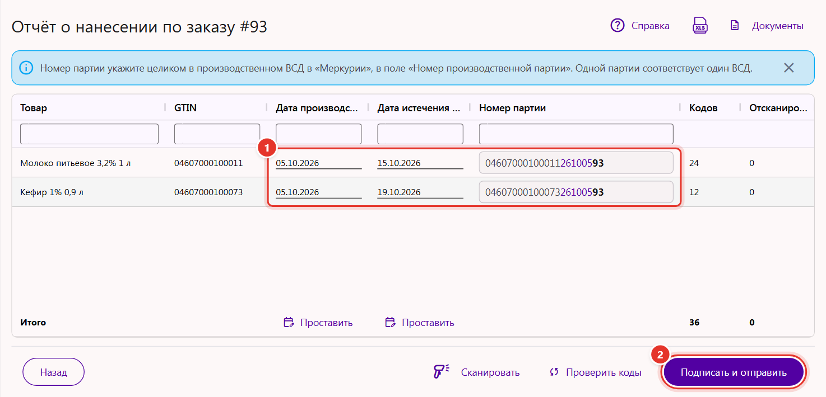Viewport: 826px width, 397px height.
Task: Click codes count 24
Action: tap(694, 163)
